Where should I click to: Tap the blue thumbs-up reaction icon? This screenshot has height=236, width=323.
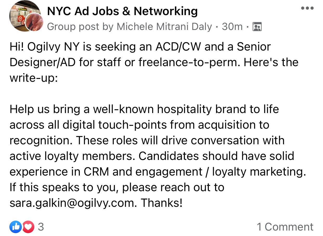pos(16,227)
